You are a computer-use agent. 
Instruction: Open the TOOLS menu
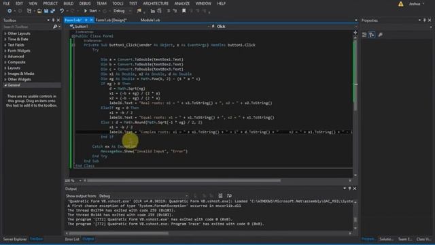[x=118, y=3]
